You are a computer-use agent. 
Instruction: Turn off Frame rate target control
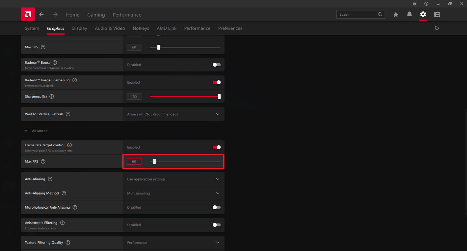click(217, 147)
